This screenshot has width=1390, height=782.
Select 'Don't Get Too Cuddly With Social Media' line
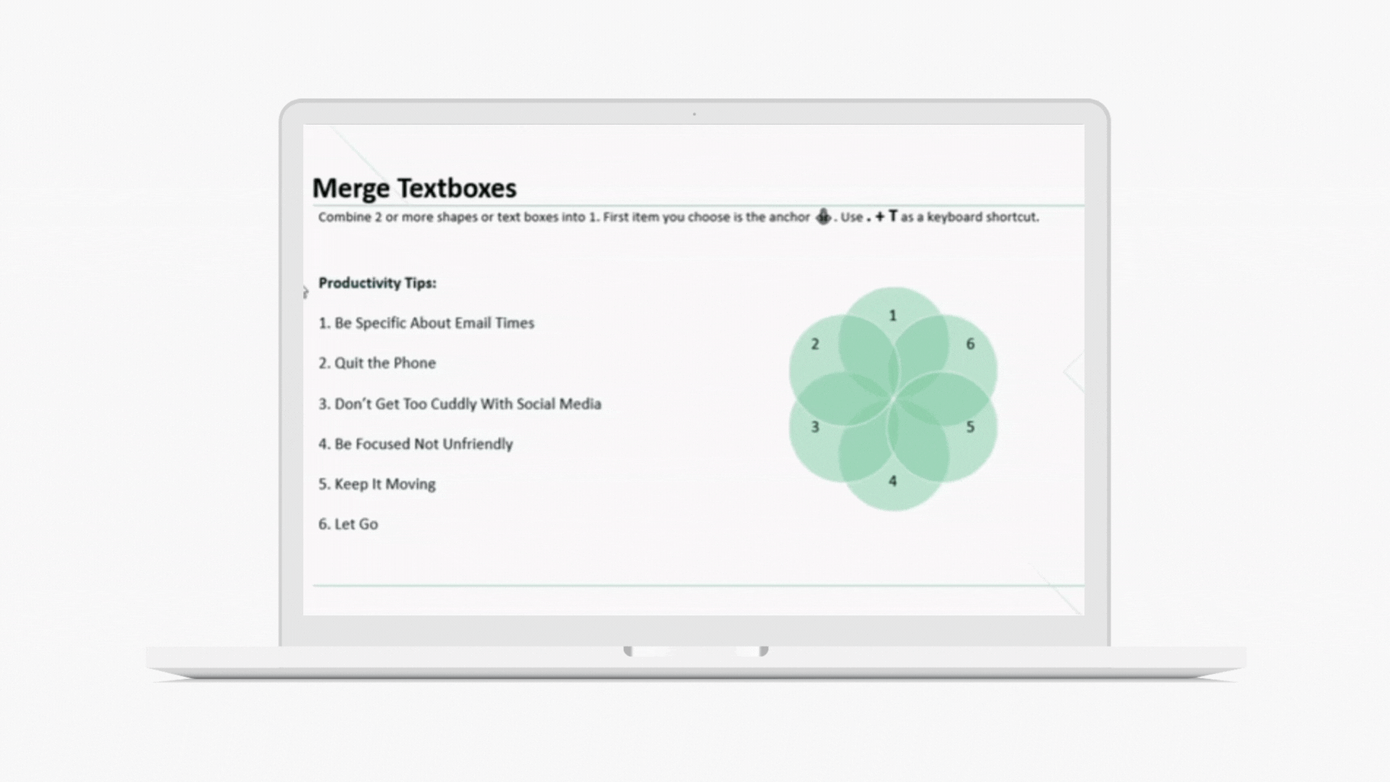[460, 404]
